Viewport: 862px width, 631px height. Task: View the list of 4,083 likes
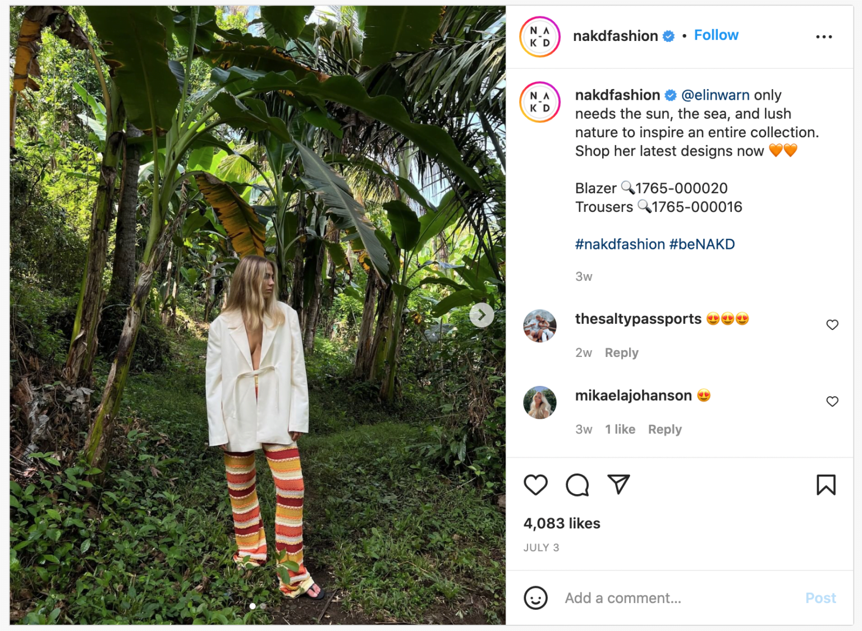pyautogui.click(x=561, y=523)
